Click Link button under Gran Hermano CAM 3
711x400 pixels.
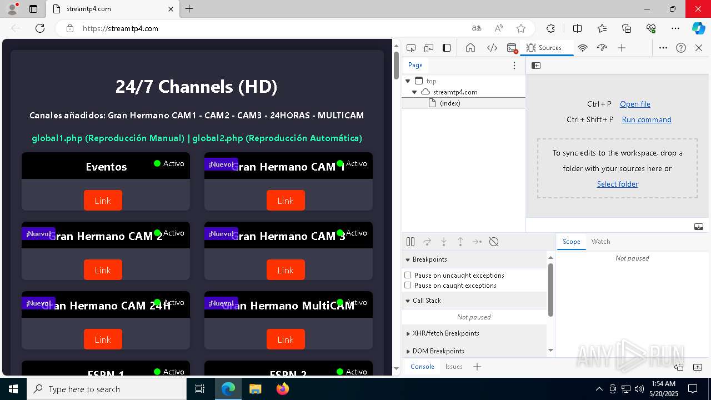click(x=286, y=270)
